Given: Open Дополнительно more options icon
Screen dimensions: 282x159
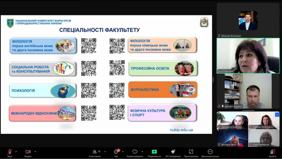Looking at the screenshot, I should pyautogui.click(x=210, y=152).
